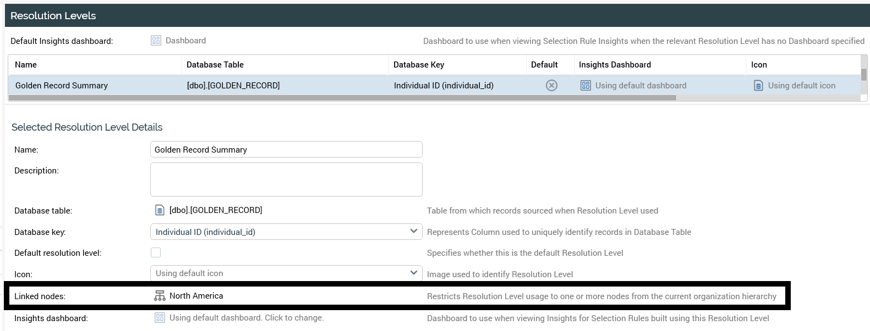Sort by the Name column header
Image resolution: width=870 pixels, height=331 pixels.
click(x=26, y=65)
